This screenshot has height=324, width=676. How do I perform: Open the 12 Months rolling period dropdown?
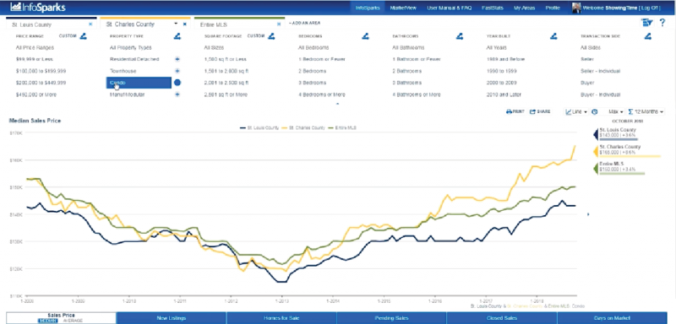tap(646, 111)
